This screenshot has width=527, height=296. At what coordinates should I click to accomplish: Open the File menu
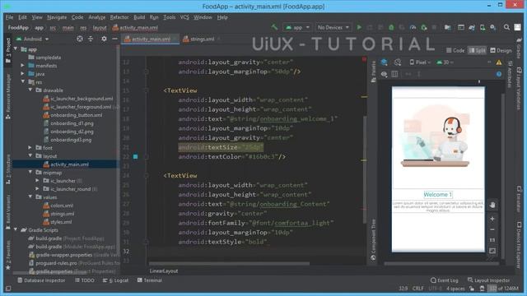click(9, 17)
